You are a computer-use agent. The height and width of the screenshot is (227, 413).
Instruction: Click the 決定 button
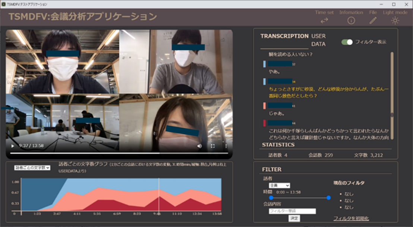pos(294,218)
